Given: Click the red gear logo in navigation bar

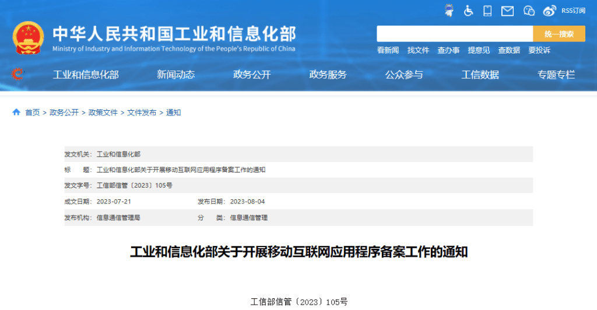Looking at the screenshot, I should [18, 74].
